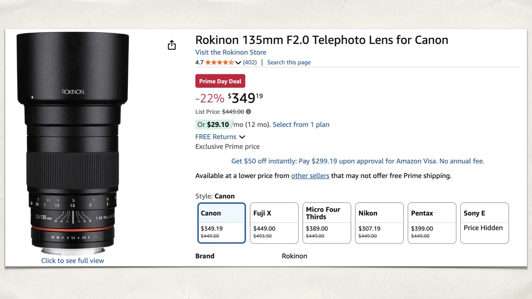
Task: Click Search this page
Action: click(x=288, y=62)
